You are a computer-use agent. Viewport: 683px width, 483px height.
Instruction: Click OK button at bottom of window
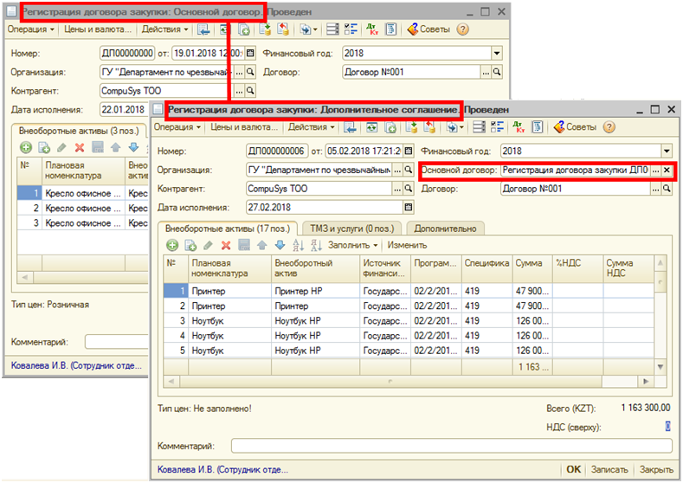pyautogui.click(x=573, y=469)
